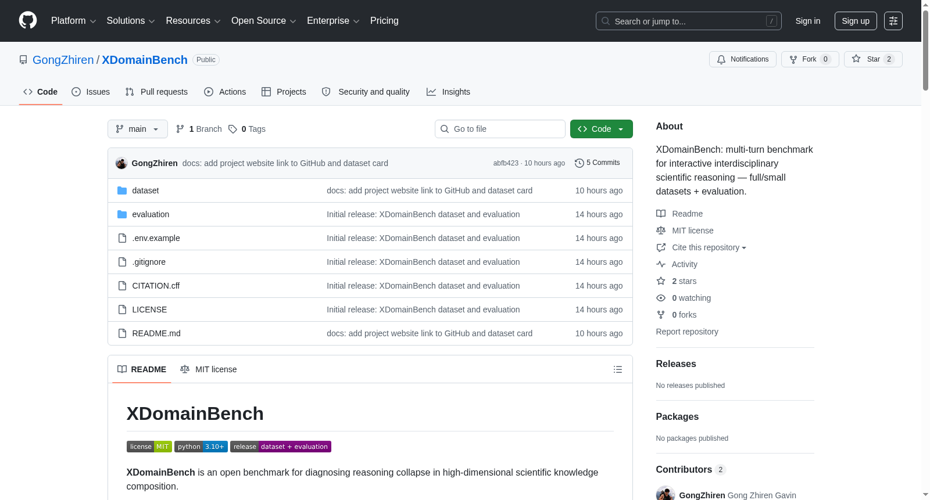
Task: Click the .gitignore file icon
Action: (122, 262)
